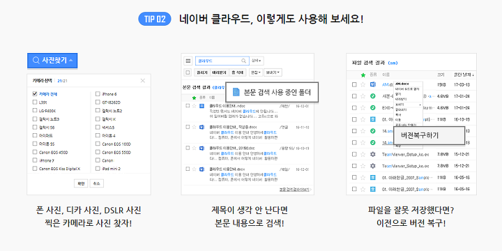Click Word icon of the 16-11-18 document

pos(201,127)
